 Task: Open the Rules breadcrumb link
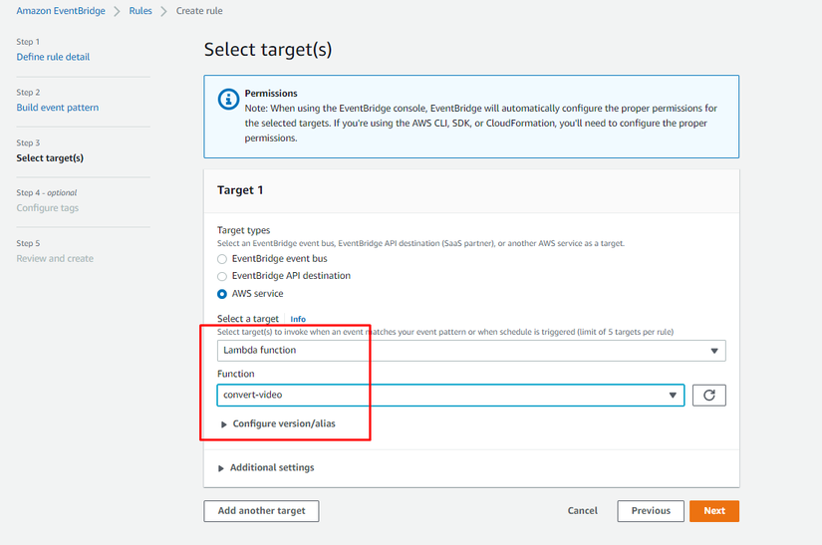(140, 11)
